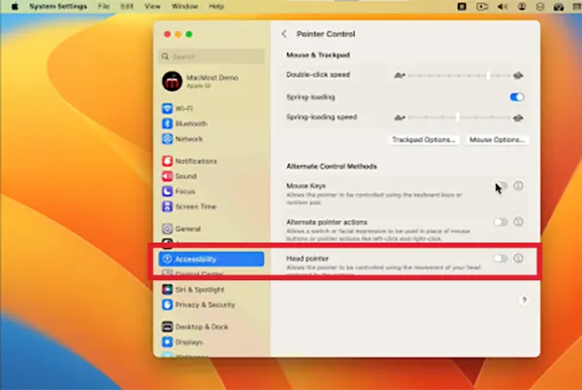Open Siri & Spotlight icon
Viewport: 582px width, 390px height.
coord(167,289)
